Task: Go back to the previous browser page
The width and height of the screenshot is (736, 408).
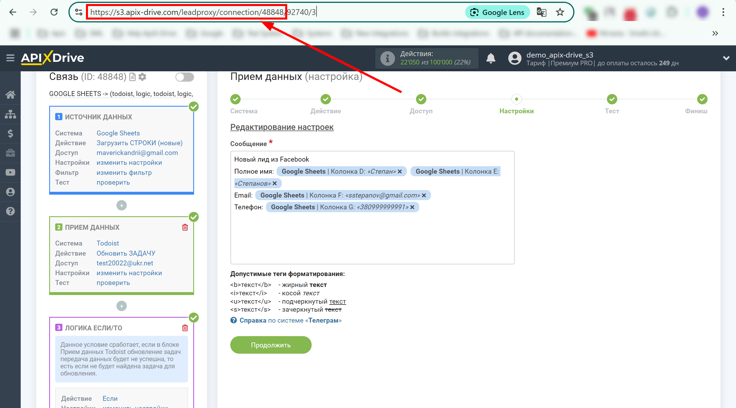Action: pyautogui.click(x=13, y=12)
